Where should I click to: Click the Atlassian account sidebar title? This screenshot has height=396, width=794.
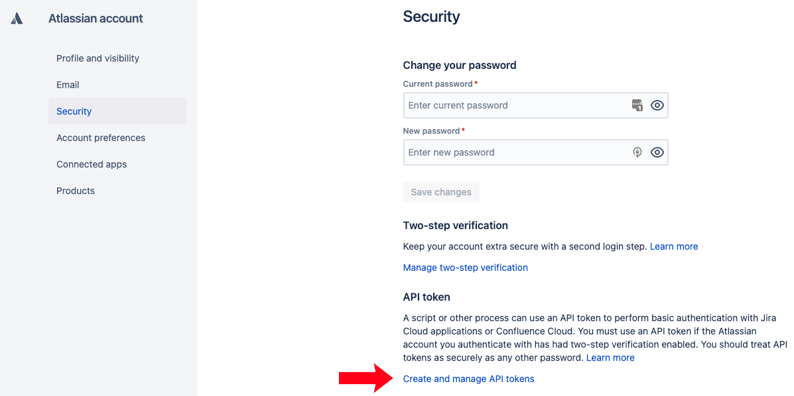(x=96, y=19)
